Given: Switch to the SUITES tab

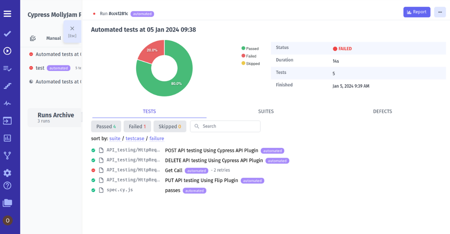Looking at the screenshot, I should click(266, 111).
